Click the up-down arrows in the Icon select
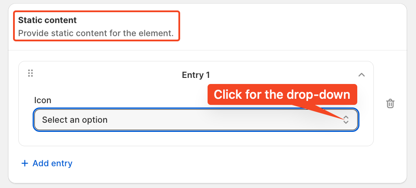416x188 pixels. coord(346,120)
